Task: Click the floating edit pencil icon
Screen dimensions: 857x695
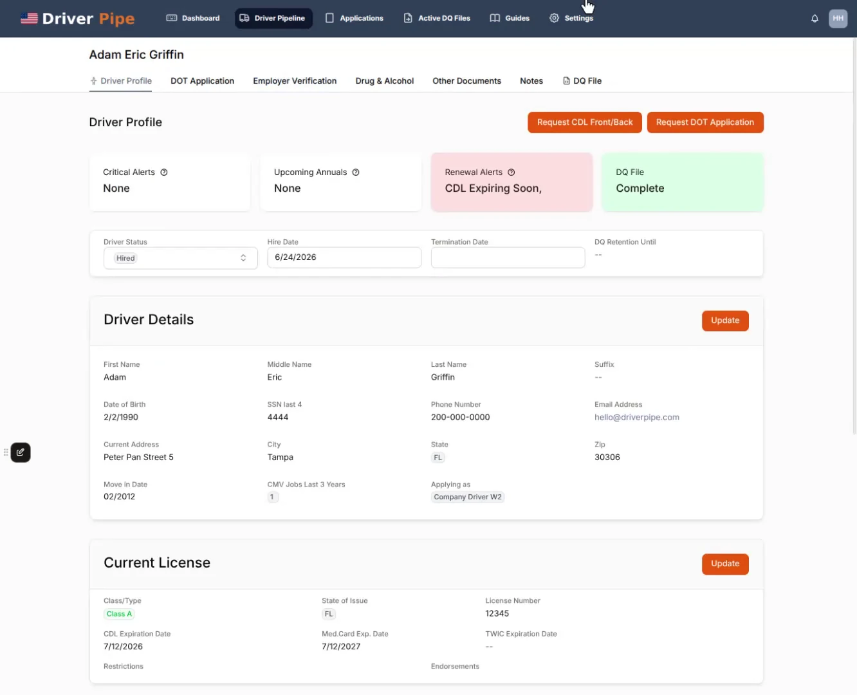Action: click(x=21, y=452)
